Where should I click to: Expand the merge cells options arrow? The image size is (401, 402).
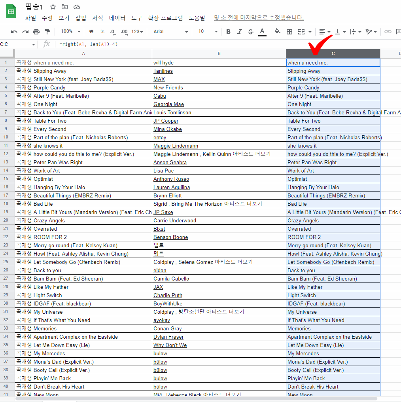tap(310, 32)
